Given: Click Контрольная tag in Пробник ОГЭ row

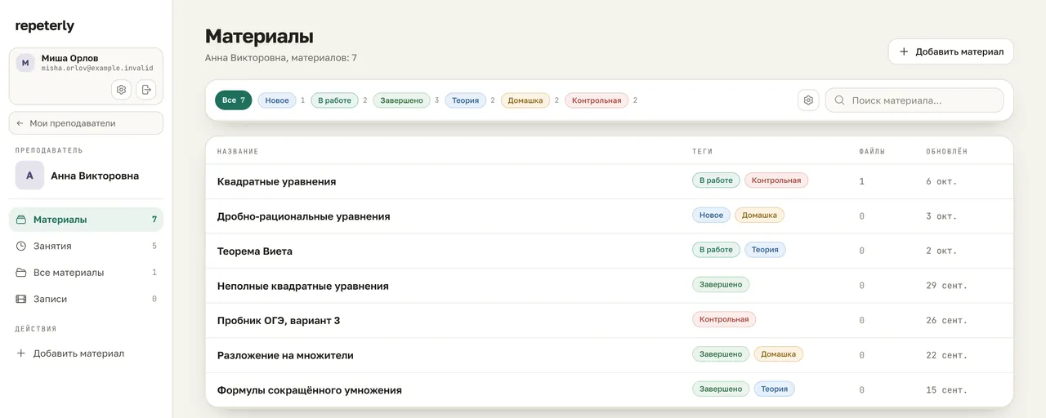Looking at the screenshot, I should (724, 319).
